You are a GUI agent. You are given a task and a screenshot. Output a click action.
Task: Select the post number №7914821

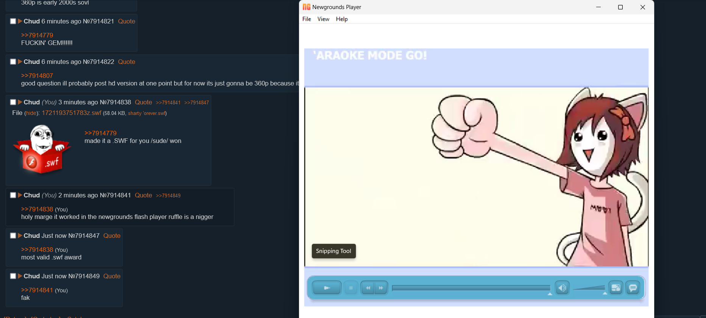click(x=98, y=21)
